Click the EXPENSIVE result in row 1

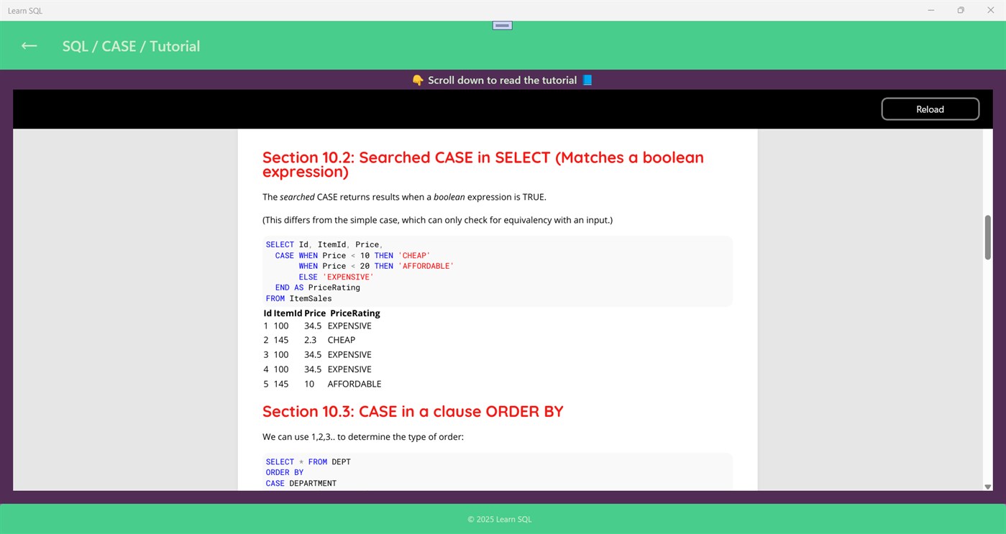pos(349,326)
